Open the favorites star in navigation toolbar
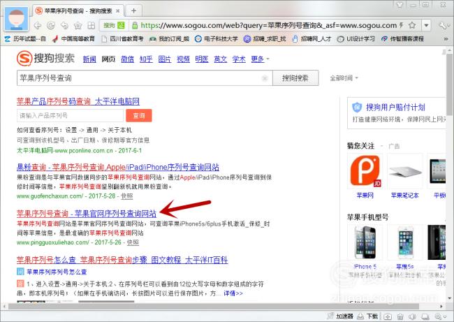This screenshot has height=322, width=454. point(78,25)
